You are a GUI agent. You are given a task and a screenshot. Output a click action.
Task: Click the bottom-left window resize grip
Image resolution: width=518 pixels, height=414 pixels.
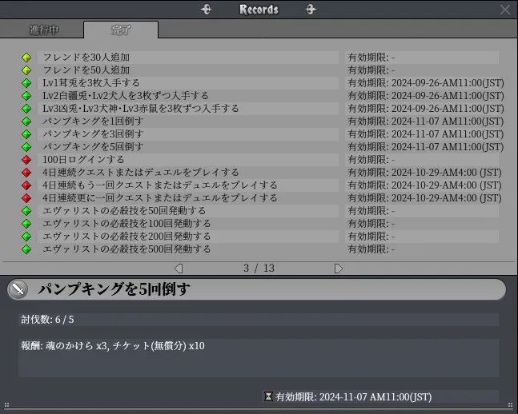pos(6,405)
